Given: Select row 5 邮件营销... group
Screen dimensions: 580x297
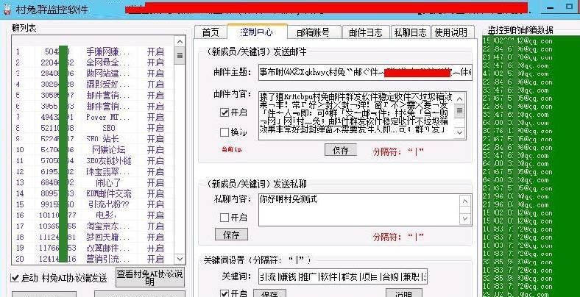Looking at the screenshot, I should coord(93,96).
